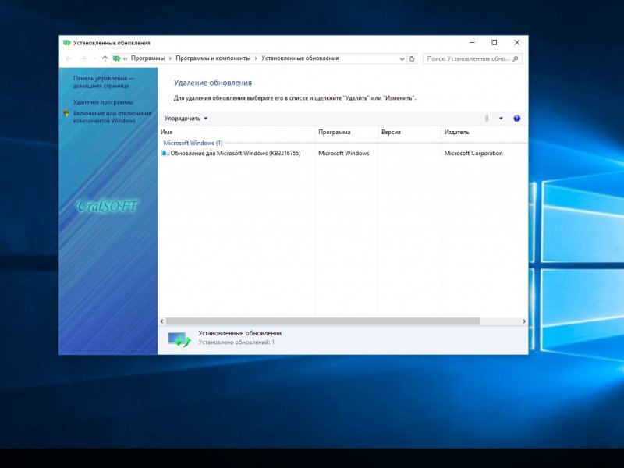Click the forward navigation arrow
The image size is (624, 468).
[83, 58]
